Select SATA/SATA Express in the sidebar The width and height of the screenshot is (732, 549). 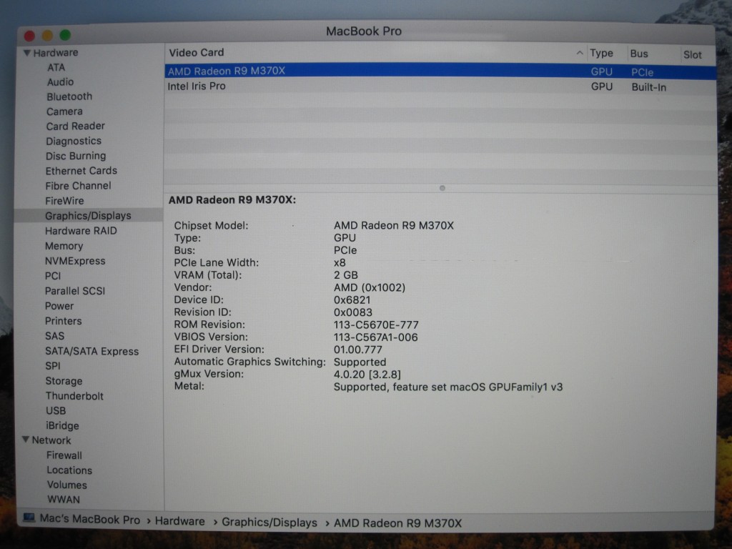tap(91, 352)
